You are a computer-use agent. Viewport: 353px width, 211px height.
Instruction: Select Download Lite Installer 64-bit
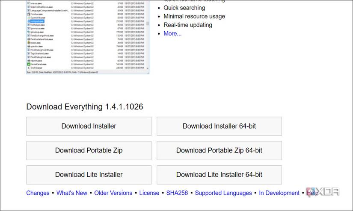[219, 175]
